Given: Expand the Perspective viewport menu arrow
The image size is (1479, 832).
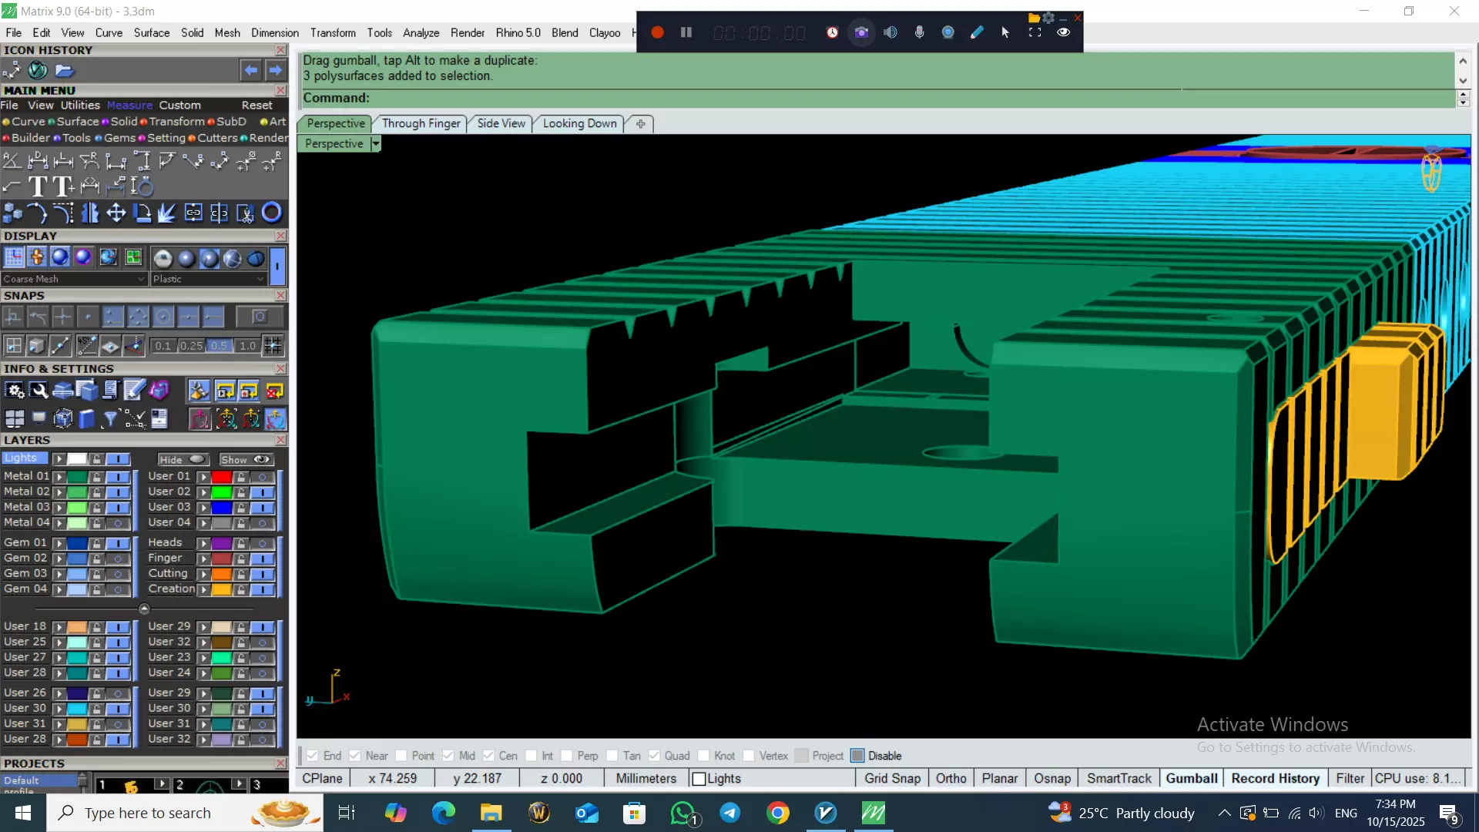Looking at the screenshot, I should (x=376, y=144).
